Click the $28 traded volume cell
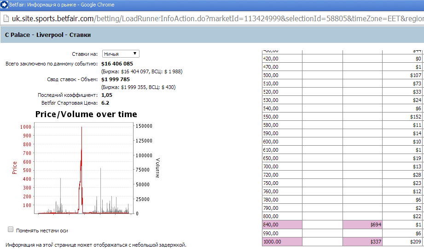The height and width of the screenshot is (249, 424). pos(402,175)
